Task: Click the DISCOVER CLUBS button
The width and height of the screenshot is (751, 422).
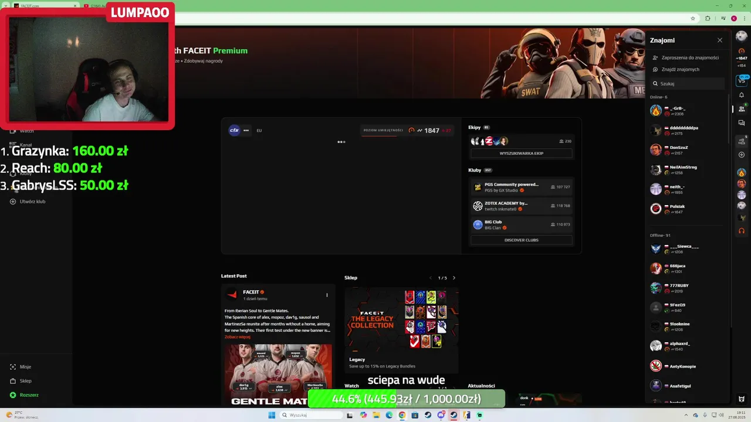Action: tap(521, 240)
